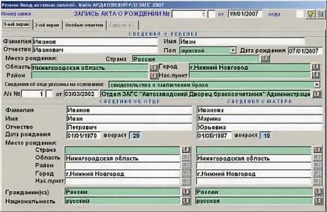Click the record date field 19/01/2007
This screenshot has width=327, height=212.
pyautogui.click(x=245, y=14)
